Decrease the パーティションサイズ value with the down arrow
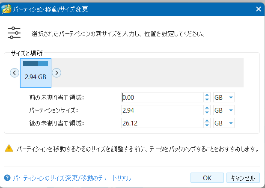Screen dimensions: 265x188 (207, 112)
